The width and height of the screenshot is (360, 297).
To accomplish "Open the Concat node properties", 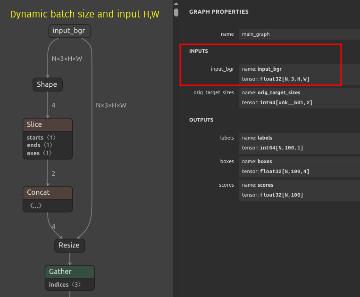I will (47, 192).
